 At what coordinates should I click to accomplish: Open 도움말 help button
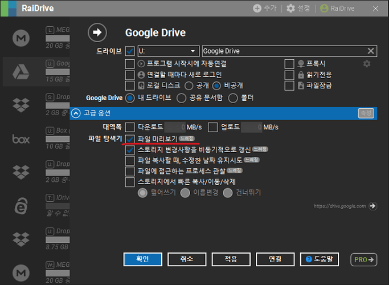click(320, 259)
